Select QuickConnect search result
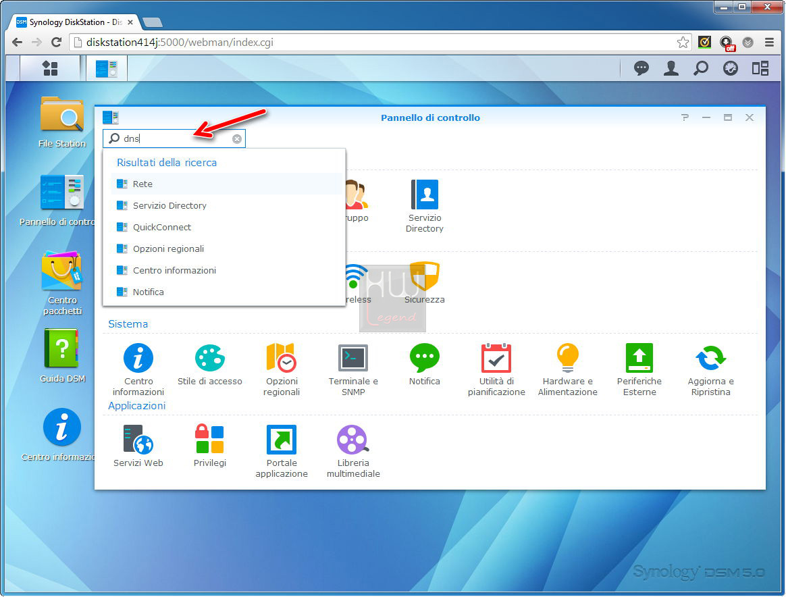The width and height of the screenshot is (786, 597). point(227,227)
